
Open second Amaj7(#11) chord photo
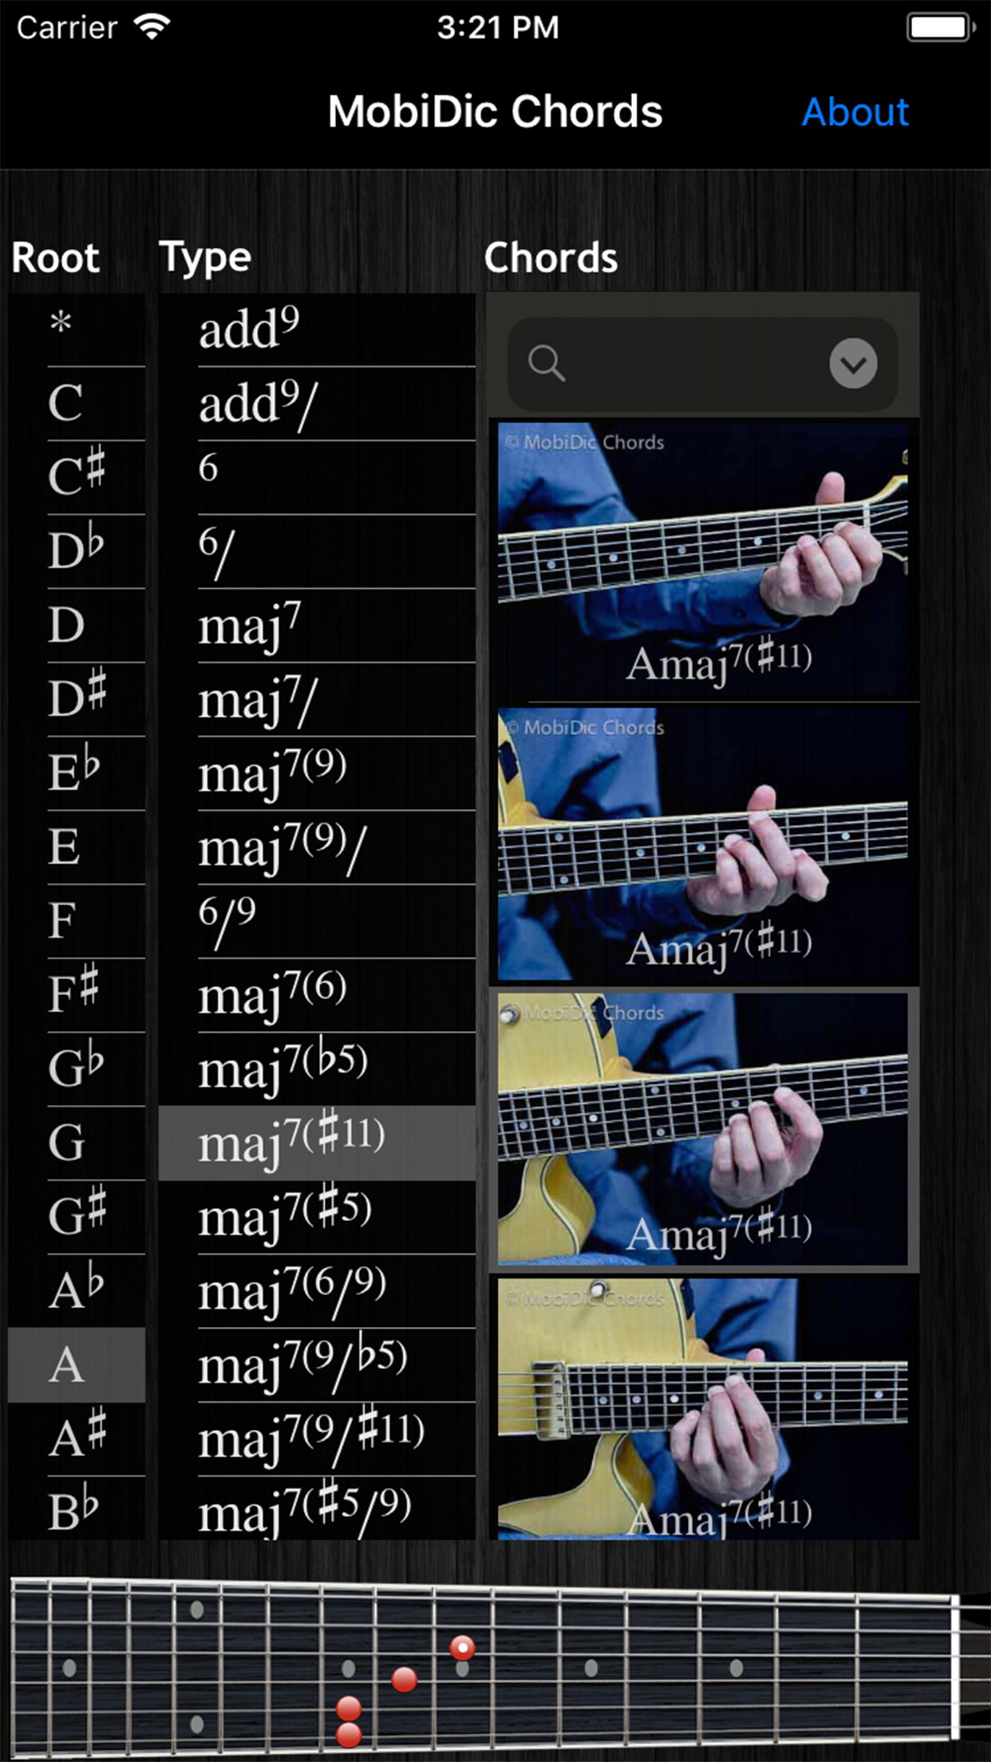click(703, 844)
